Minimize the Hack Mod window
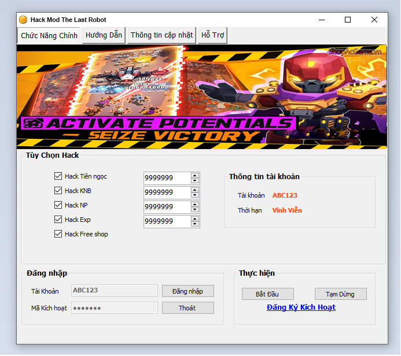Viewport: 401px width, 356px height. point(322,20)
